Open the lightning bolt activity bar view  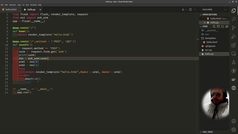point(234,71)
